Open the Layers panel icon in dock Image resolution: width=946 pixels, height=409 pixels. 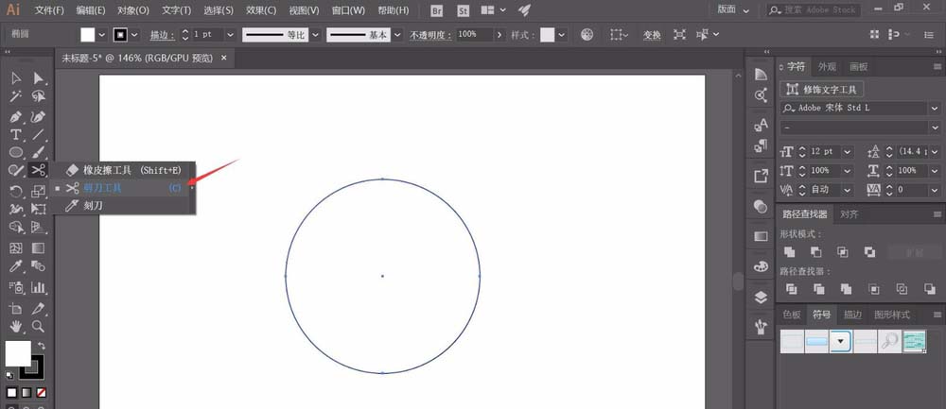tap(762, 297)
